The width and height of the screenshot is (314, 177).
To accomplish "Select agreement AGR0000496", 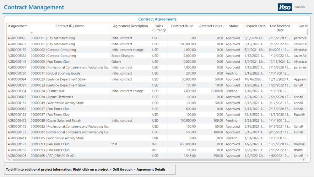I will (x=17, y=156).
